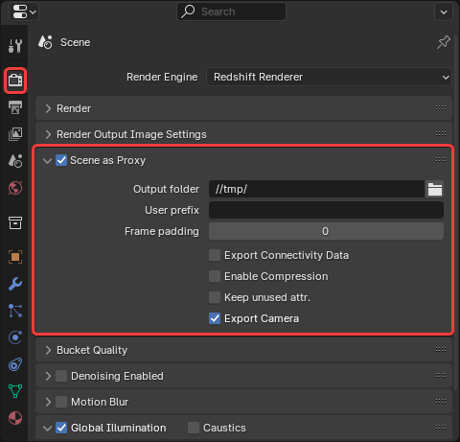The width and height of the screenshot is (460, 442).
Task: Pin the Scene properties editor
Action: [444, 42]
